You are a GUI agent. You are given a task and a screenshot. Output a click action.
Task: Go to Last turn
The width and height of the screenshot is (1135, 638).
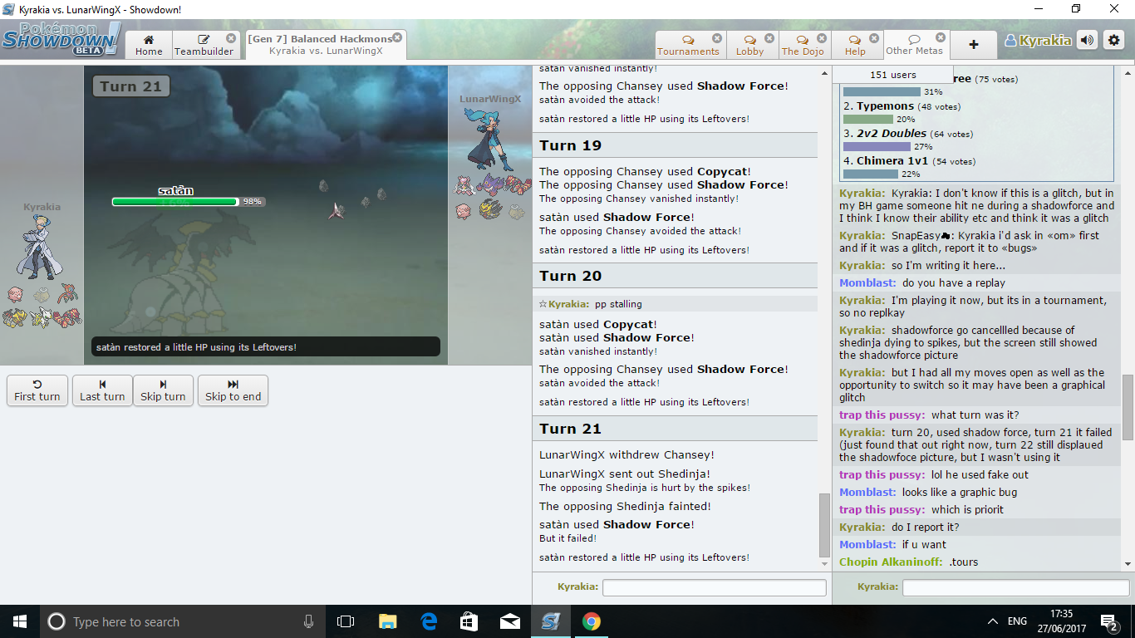pos(102,390)
